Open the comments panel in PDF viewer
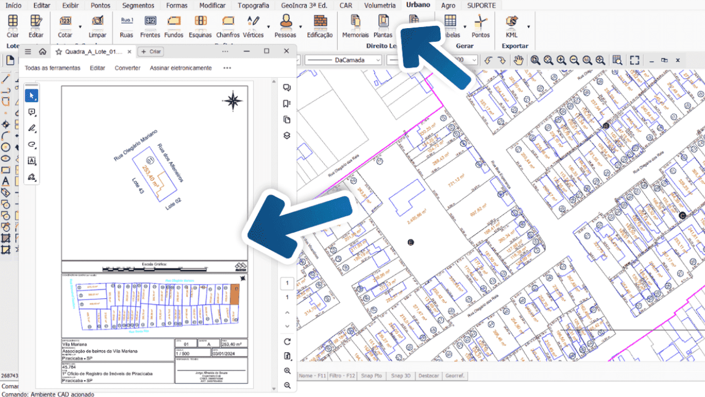The width and height of the screenshot is (705, 397). (286, 88)
